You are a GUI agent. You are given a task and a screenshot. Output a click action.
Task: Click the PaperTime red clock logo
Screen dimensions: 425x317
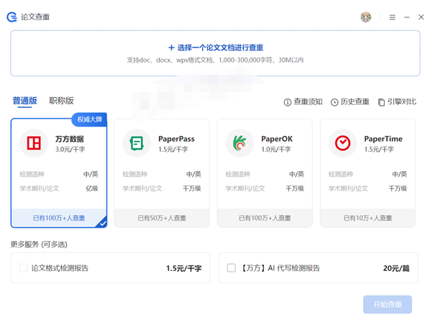coord(343,143)
